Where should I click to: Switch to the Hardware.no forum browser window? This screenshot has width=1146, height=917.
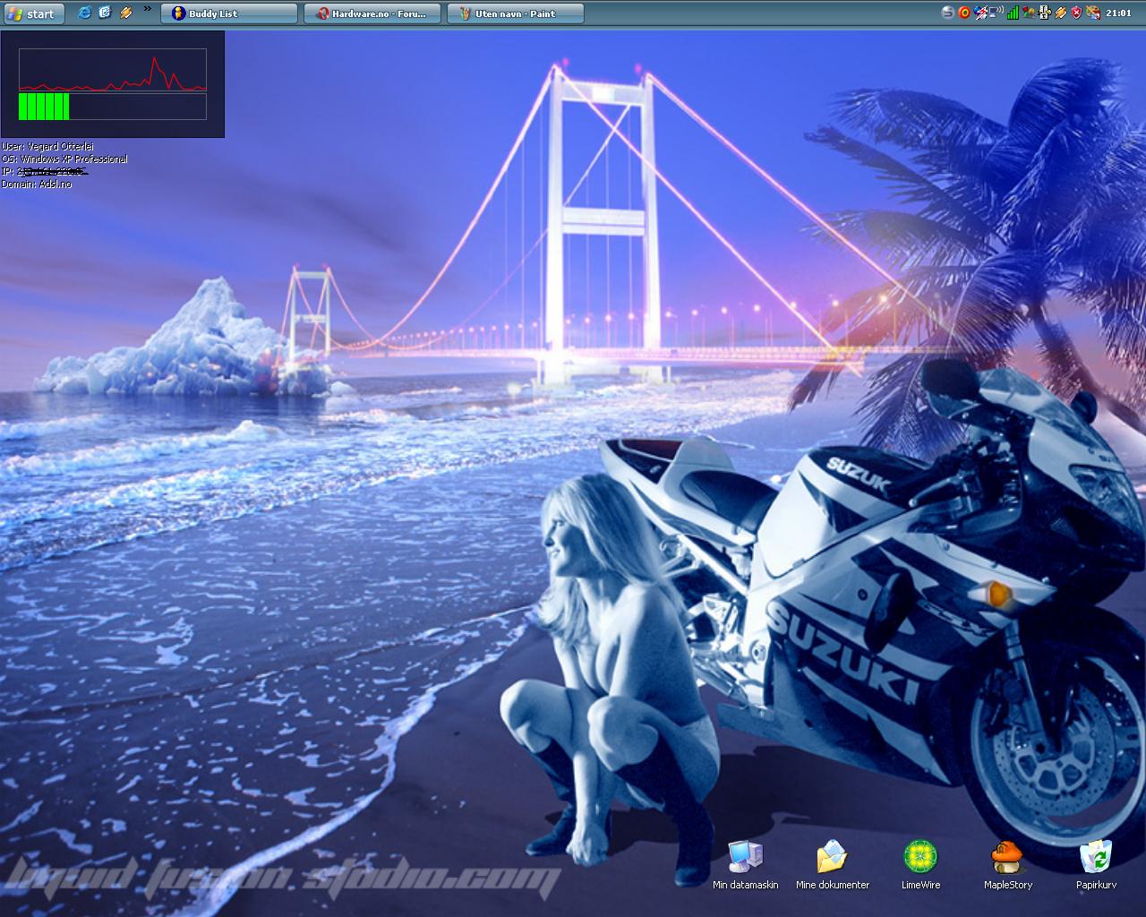click(x=372, y=13)
